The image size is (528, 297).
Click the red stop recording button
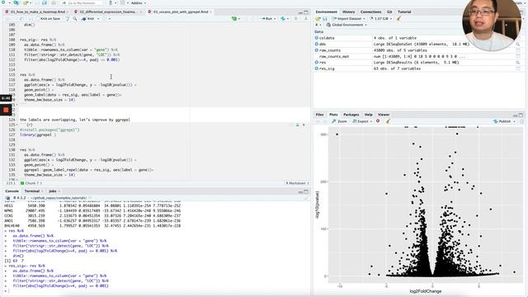(x=6, y=110)
